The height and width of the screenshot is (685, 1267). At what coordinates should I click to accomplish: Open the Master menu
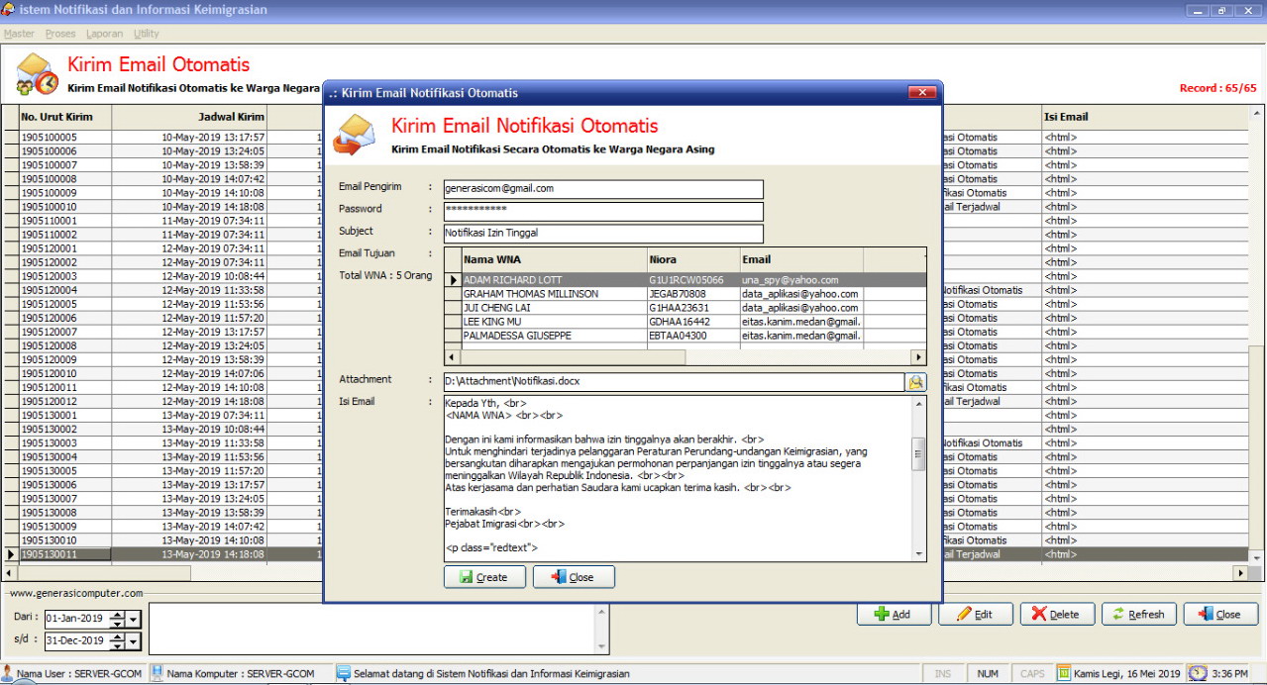[19, 34]
